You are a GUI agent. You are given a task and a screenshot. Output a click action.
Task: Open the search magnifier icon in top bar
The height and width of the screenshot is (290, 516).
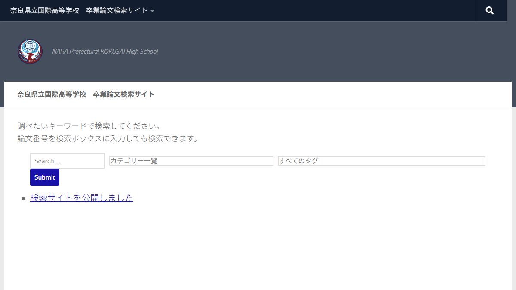[x=490, y=11]
